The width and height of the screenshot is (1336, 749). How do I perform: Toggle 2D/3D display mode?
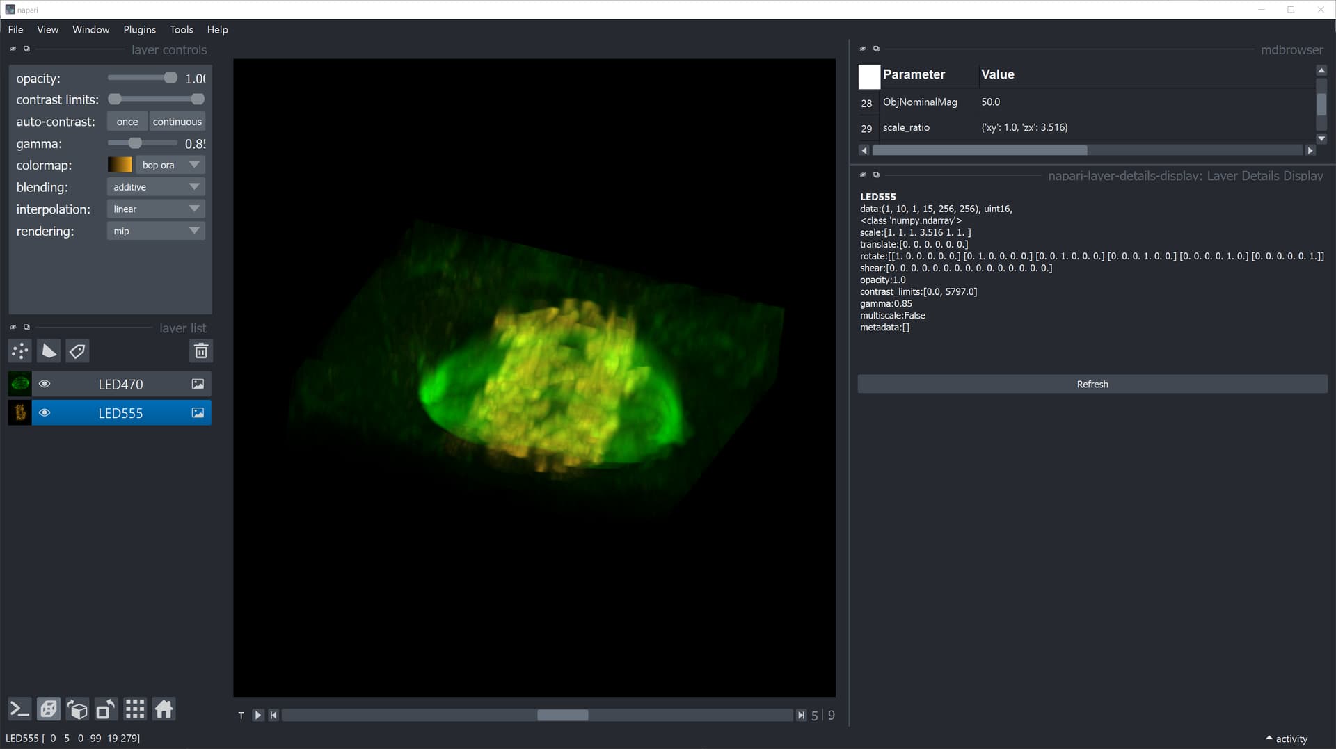[48, 709]
